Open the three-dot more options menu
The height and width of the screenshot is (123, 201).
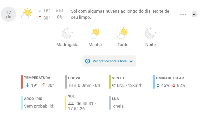coord(183,14)
